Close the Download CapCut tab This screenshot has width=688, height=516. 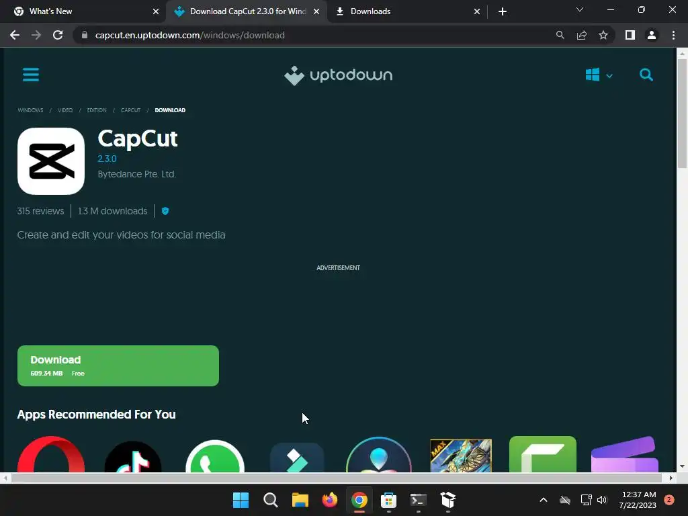(316, 12)
